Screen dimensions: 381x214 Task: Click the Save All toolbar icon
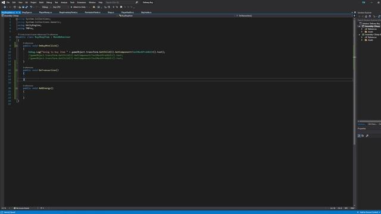(26, 7)
